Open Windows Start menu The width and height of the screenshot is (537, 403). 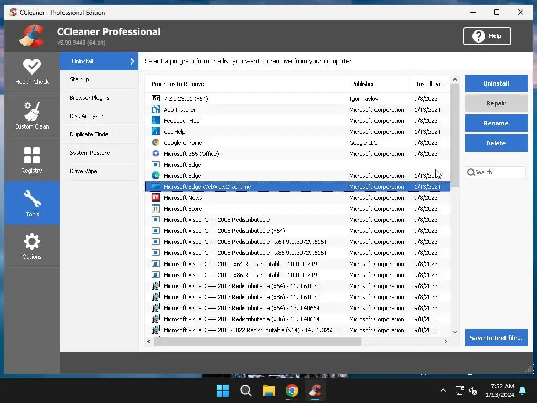coord(222,390)
